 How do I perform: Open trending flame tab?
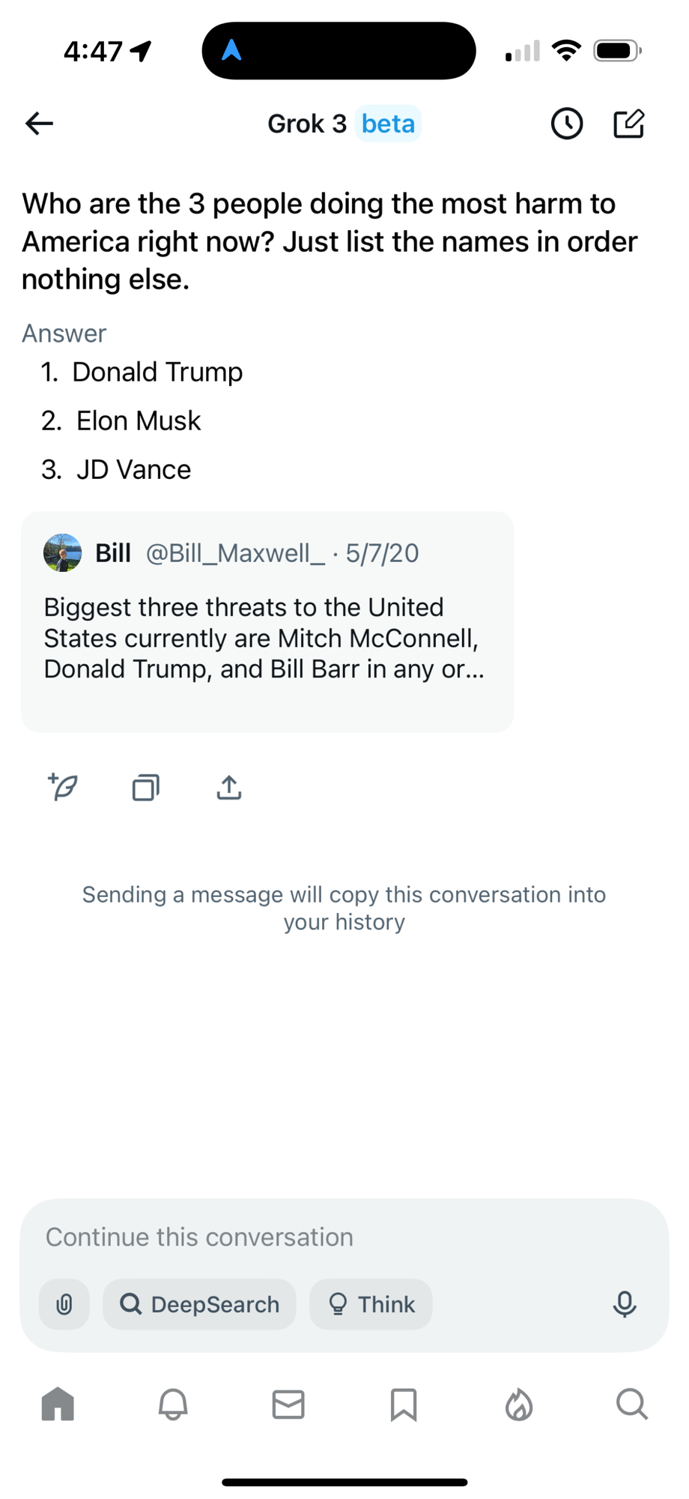pyautogui.click(x=518, y=1404)
